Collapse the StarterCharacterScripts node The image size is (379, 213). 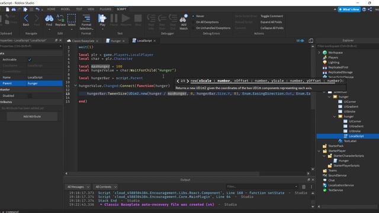pos(324,156)
